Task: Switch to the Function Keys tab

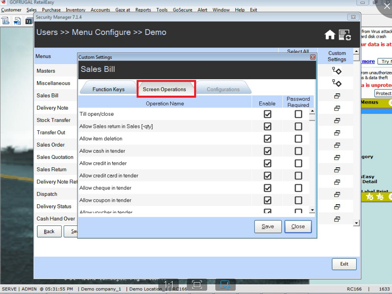Action: coord(109,89)
